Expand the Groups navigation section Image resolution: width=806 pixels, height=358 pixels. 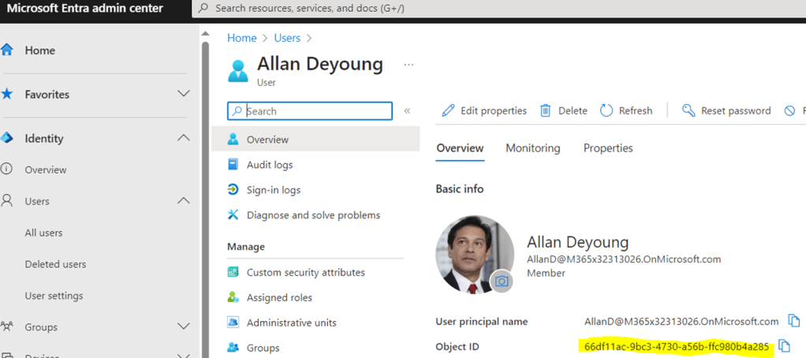[183, 326]
